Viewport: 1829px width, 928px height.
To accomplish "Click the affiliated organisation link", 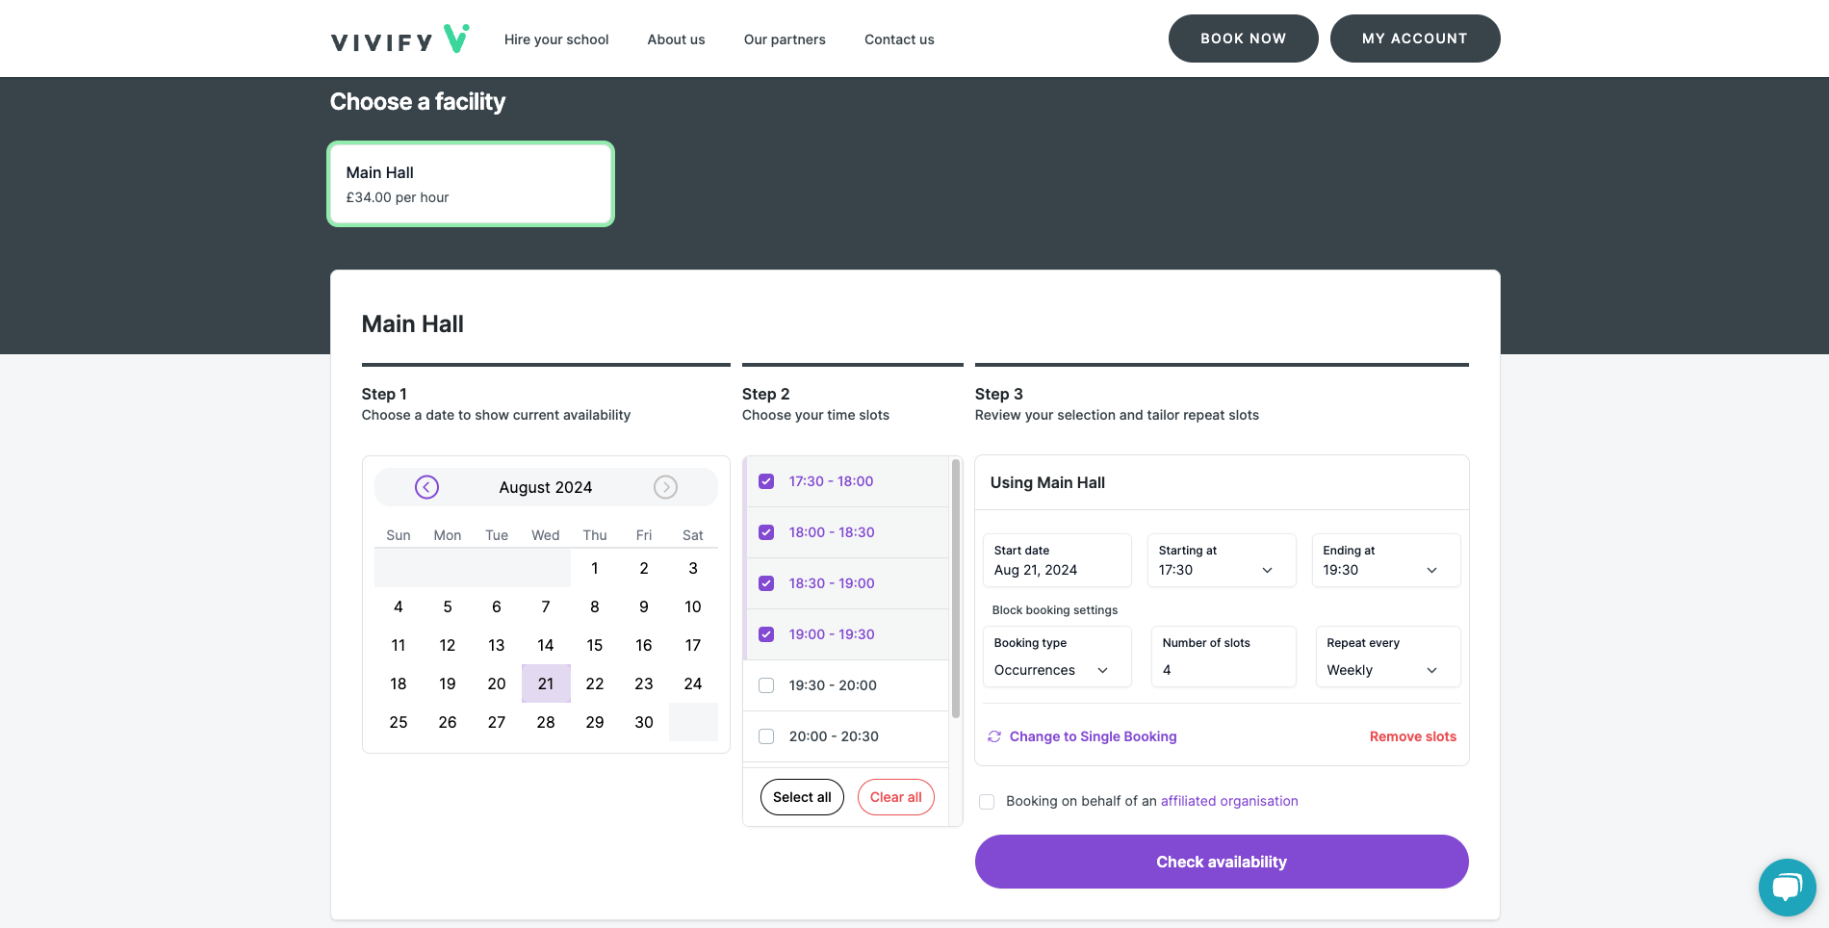I will click(x=1229, y=801).
